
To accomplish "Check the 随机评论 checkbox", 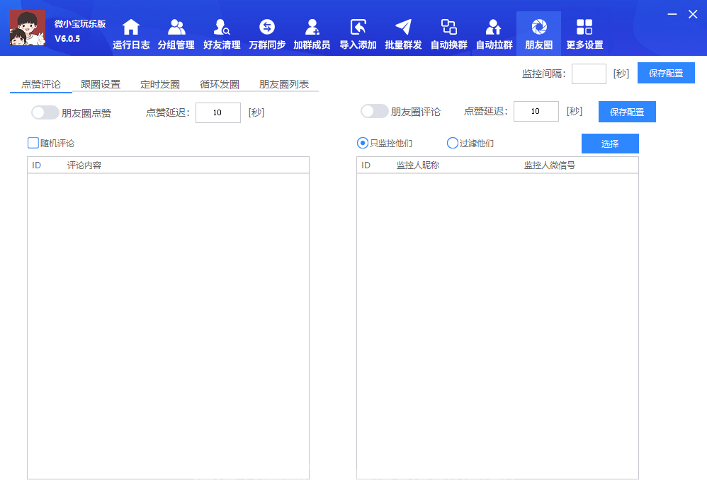I will [x=33, y=143].
